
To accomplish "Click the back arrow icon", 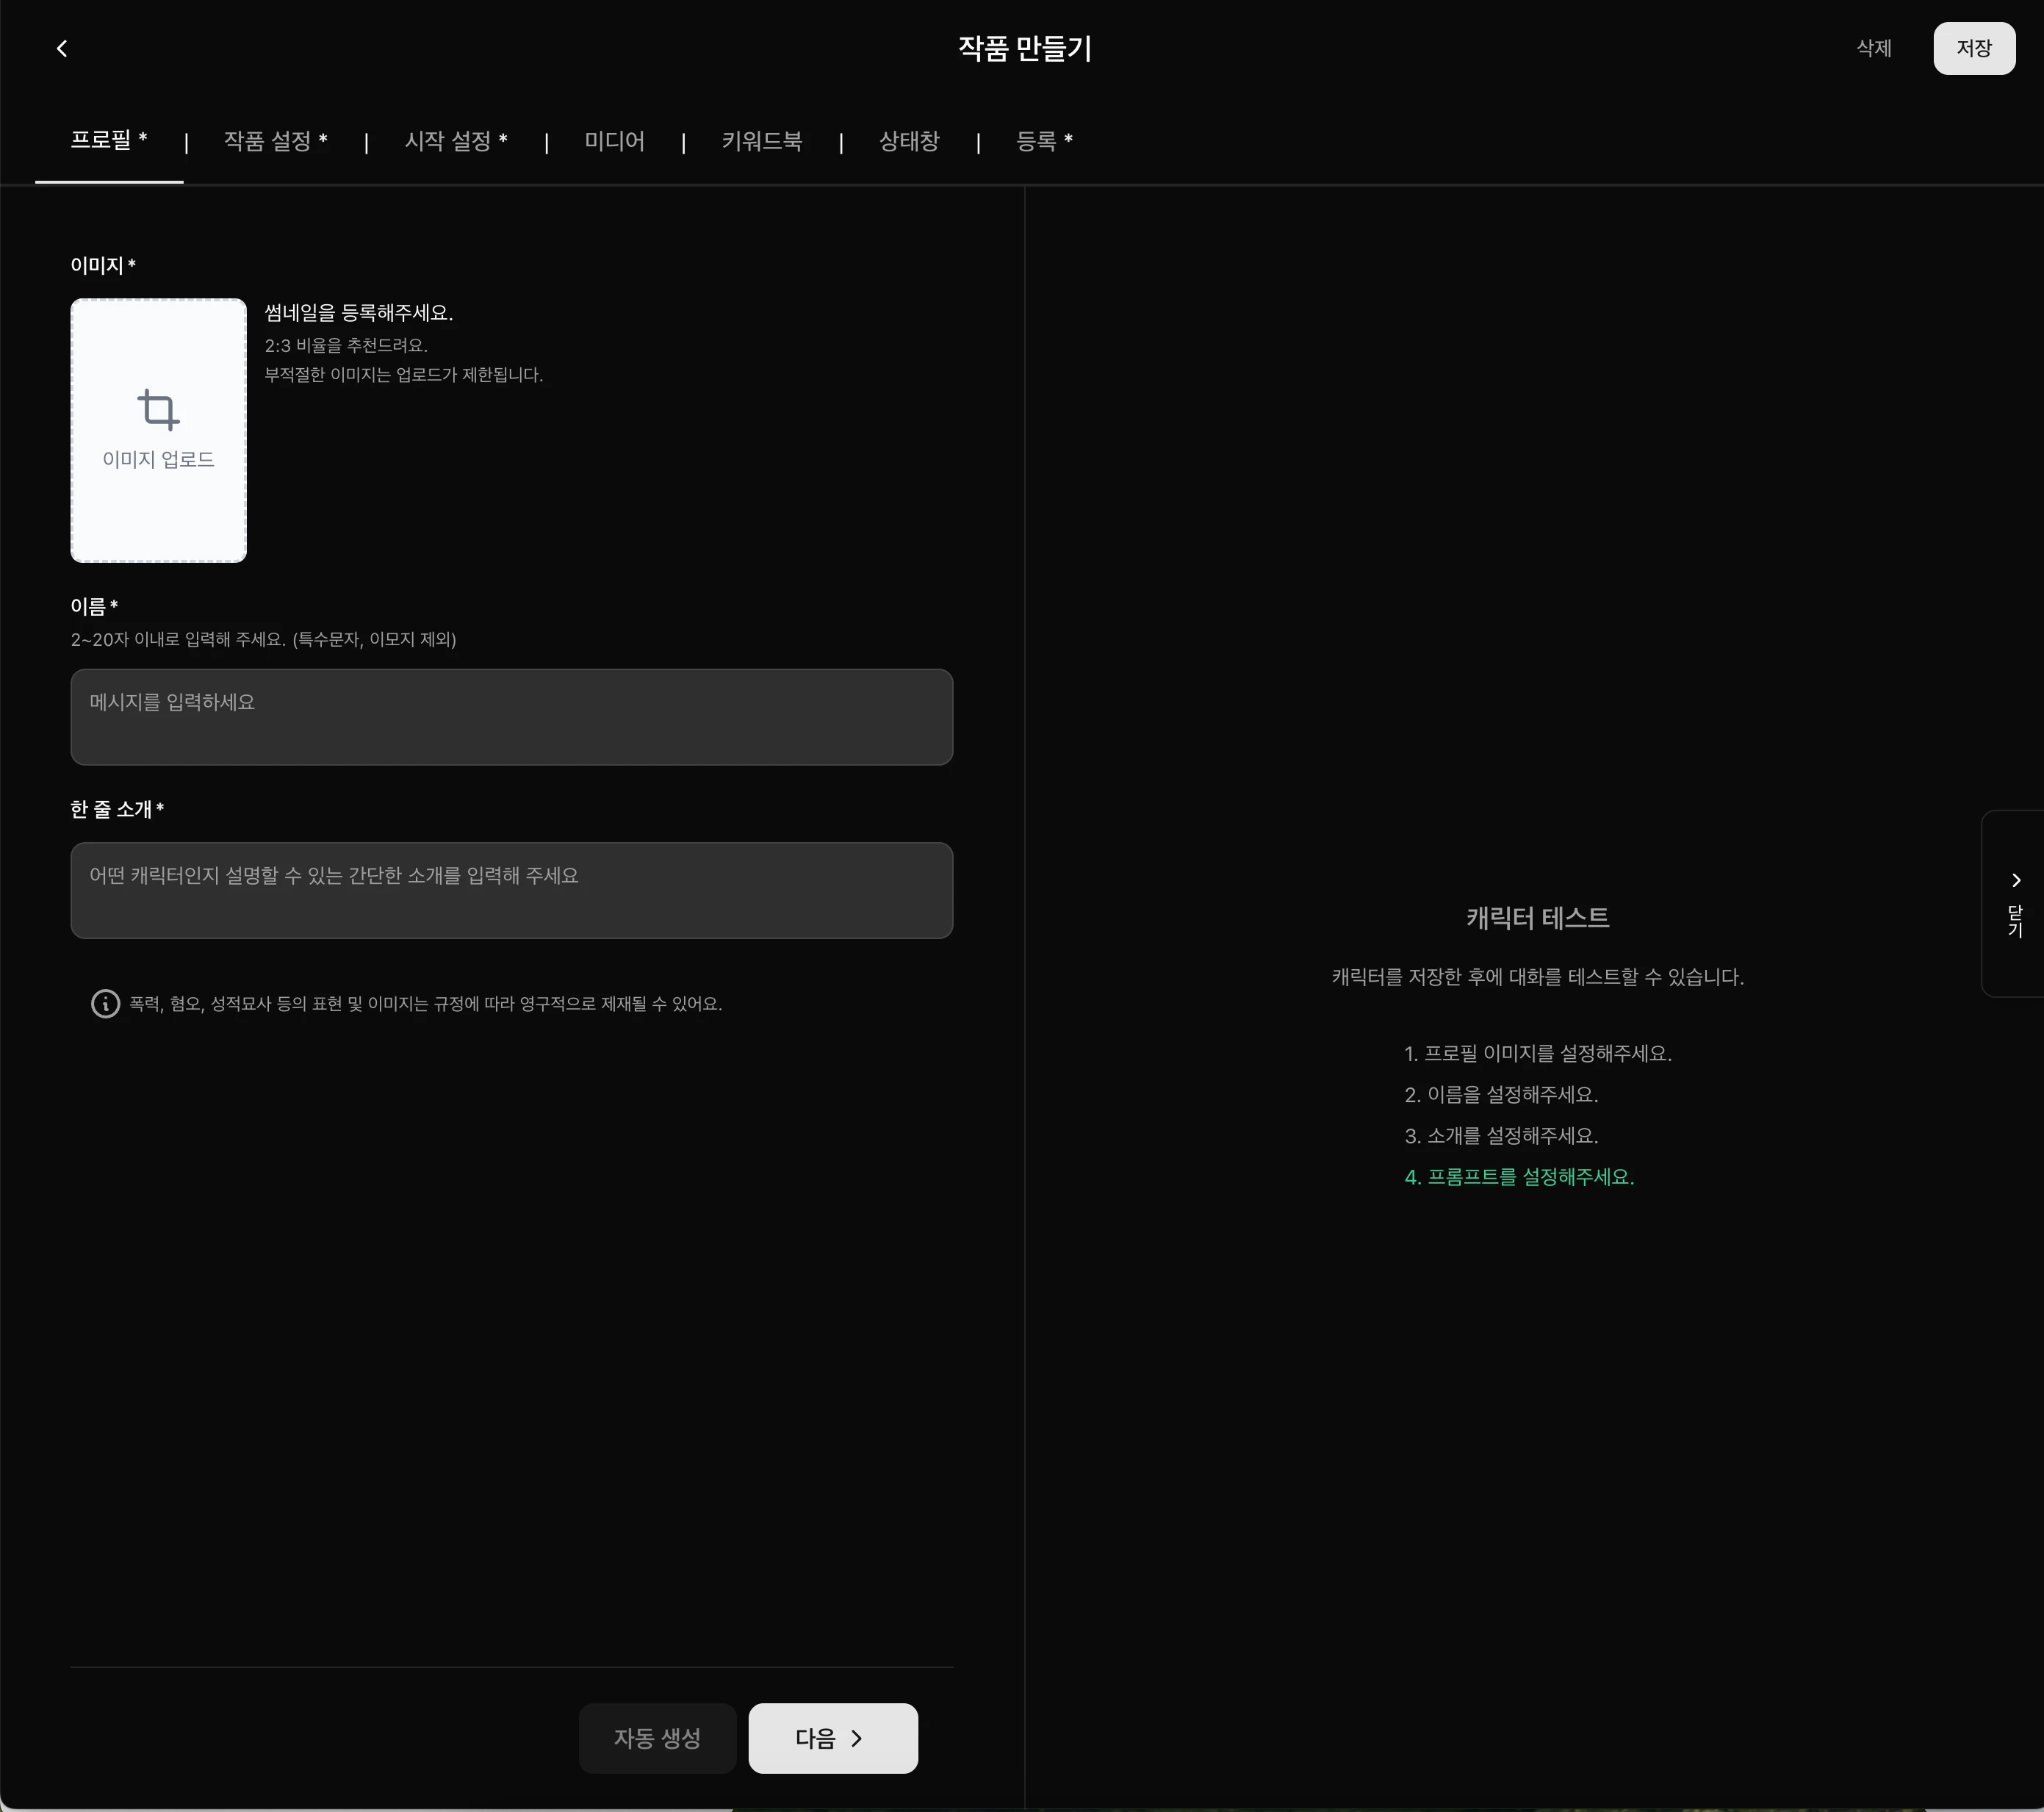I will [62, 48].
